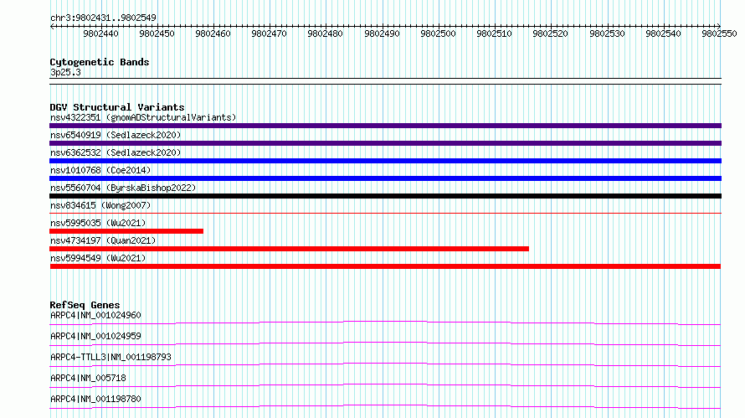Open variant label nsv5994549 (Wu2021)
The width and height of the screenshot is (745, 418).
pyautogui.click(x=98, y=258)
